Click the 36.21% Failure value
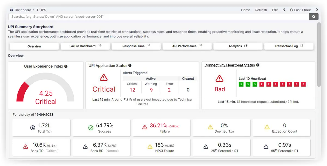This screenshot has height=166, width=327. 158,126
